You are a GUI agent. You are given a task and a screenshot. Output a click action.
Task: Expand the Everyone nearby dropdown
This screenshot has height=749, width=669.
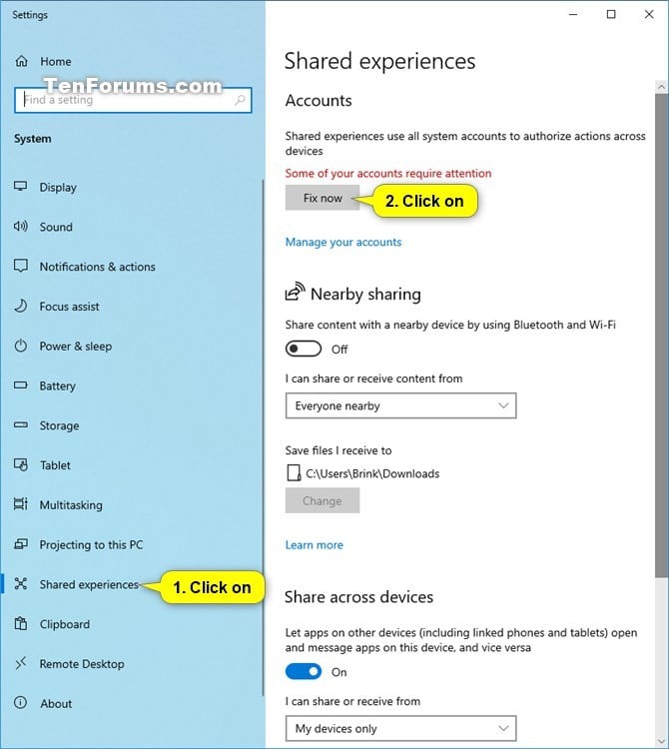pyautogui.click(x=400, y=405)
